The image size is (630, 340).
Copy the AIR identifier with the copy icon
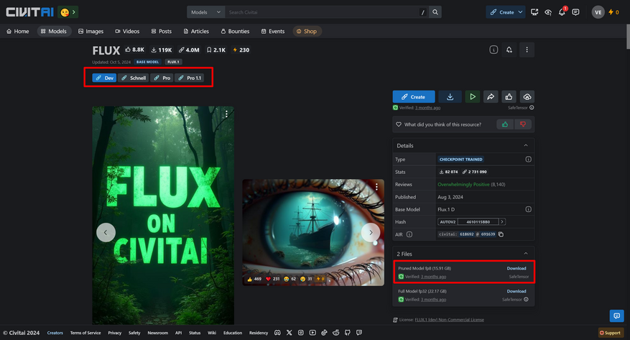[501, 234]
